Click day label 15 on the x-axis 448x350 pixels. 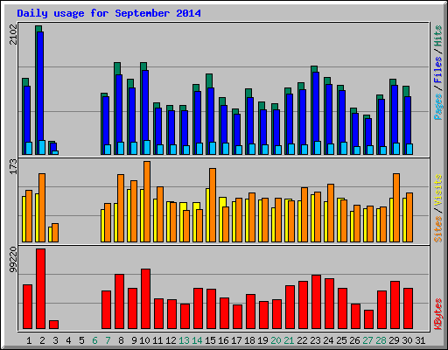(x=210, y=340)
